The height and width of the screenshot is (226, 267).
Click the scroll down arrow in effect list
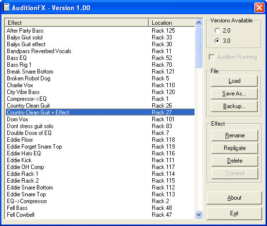coord(198,215)
